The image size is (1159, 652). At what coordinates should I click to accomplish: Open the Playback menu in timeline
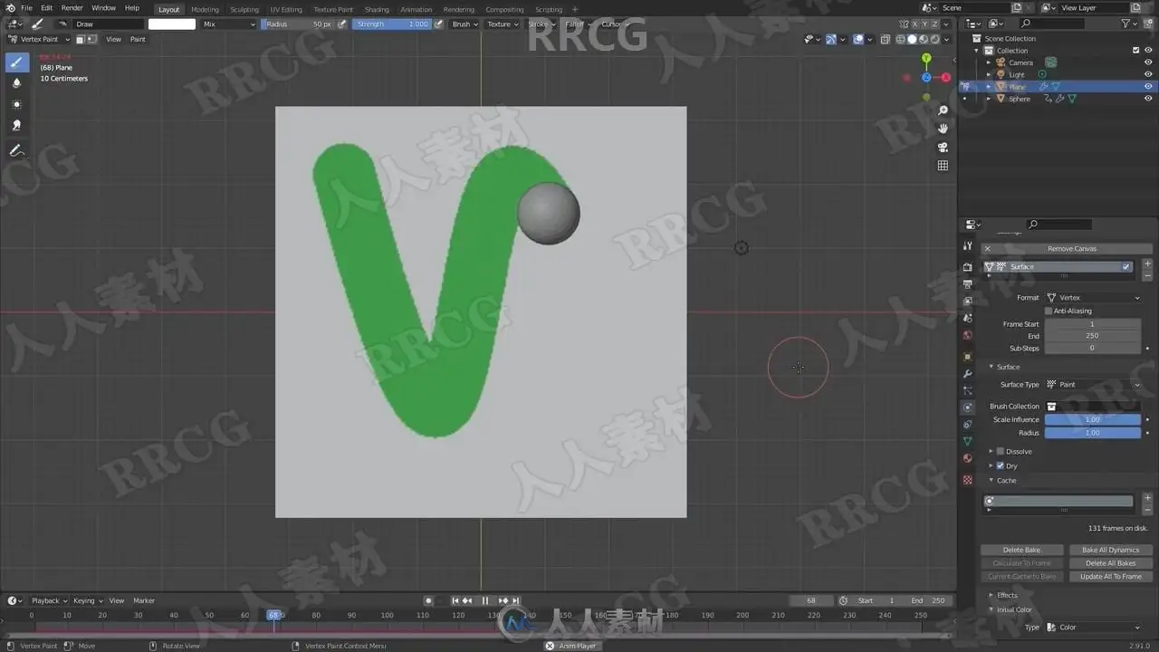[49, 600]
